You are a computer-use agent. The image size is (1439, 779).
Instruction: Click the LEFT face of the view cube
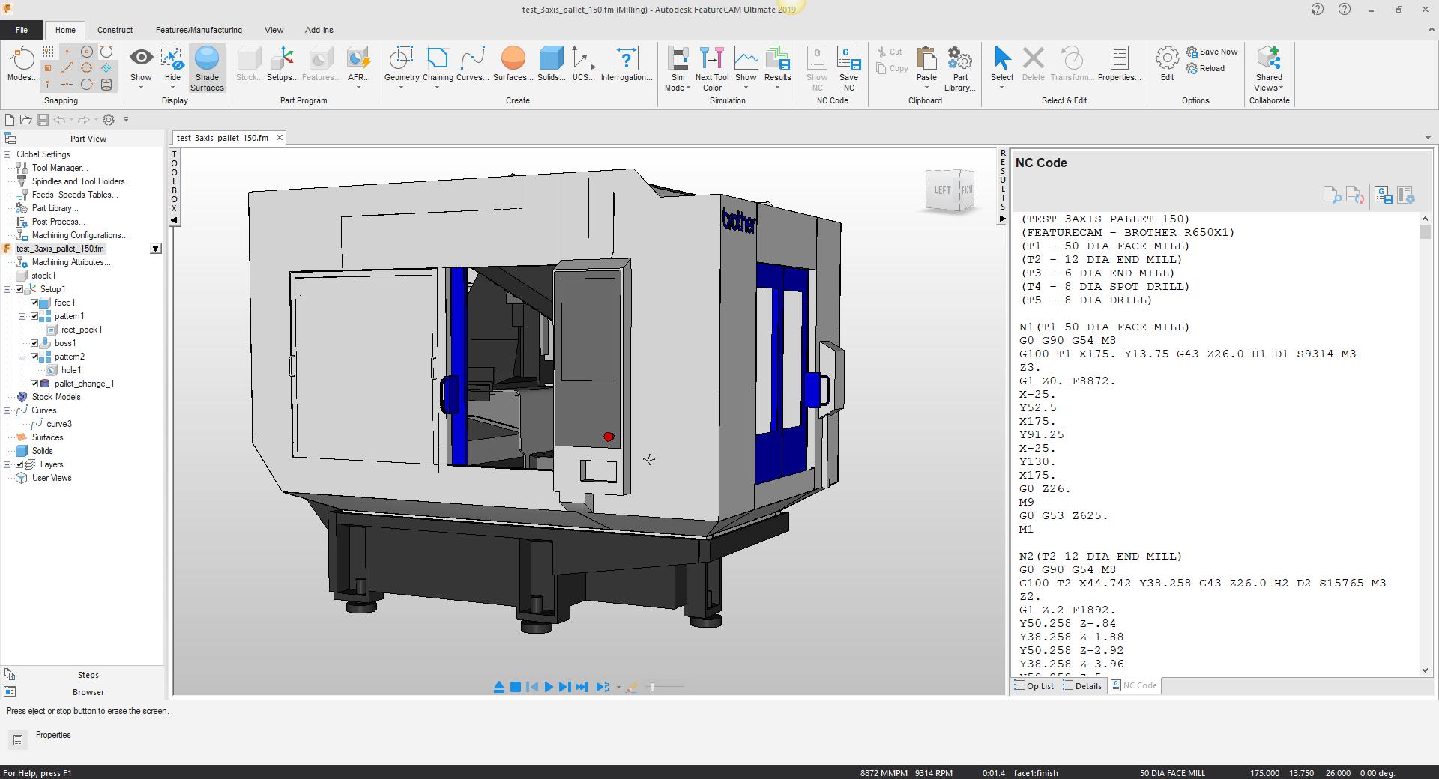click(x=942, y=190)
